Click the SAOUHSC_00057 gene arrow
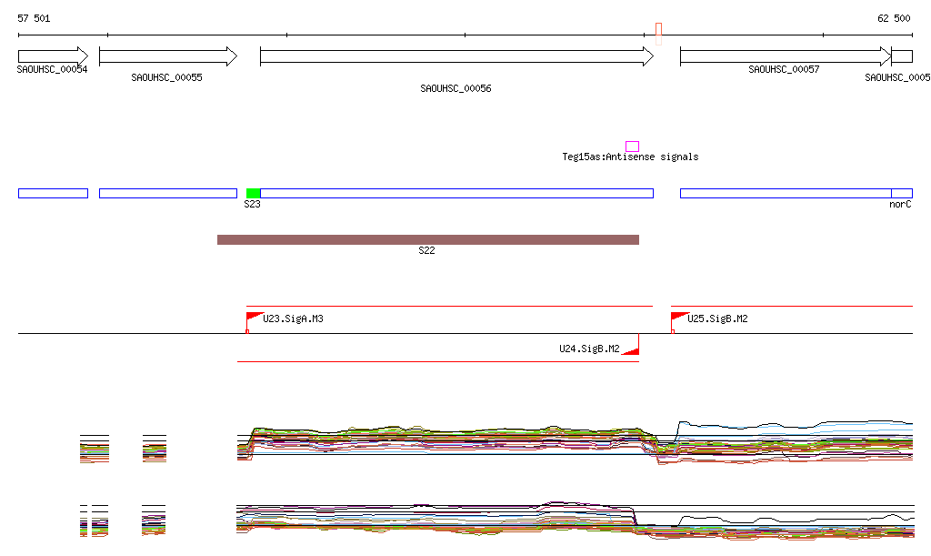 786,56
